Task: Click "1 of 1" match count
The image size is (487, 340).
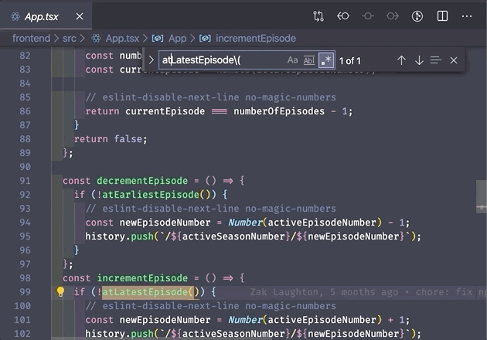Action: pos(349,61)
